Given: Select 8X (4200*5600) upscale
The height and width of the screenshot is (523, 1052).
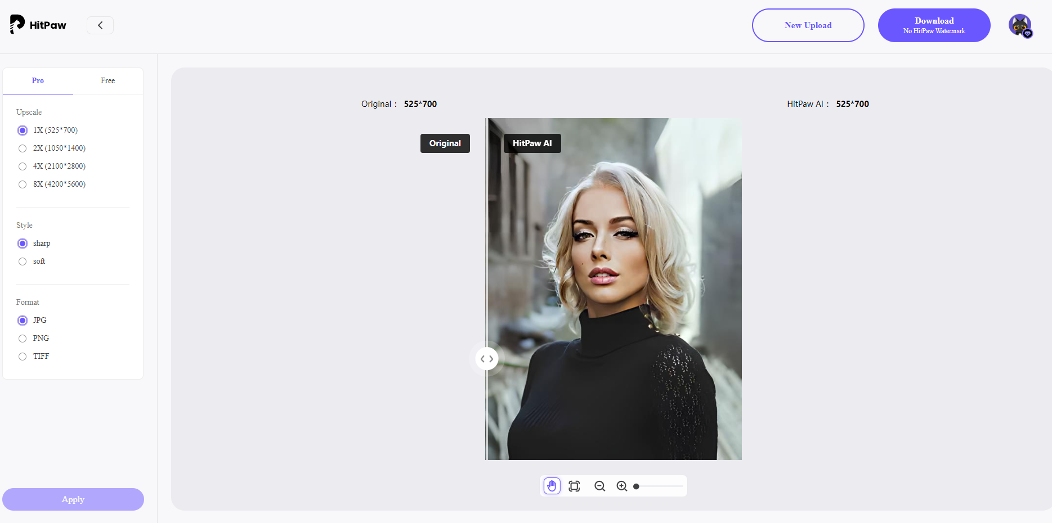Looking at the screenshot, I should click(x=51, y=184).
